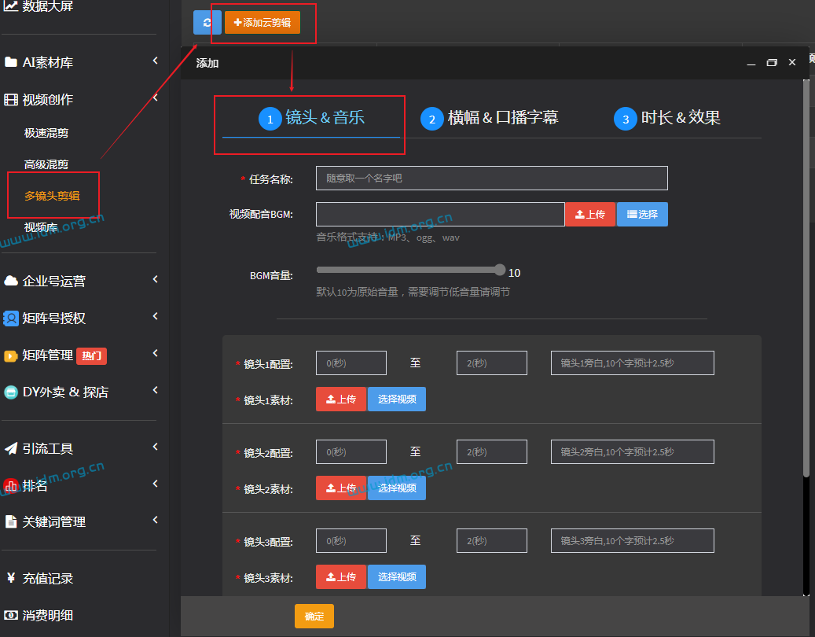Open 极速混剪 submenu item
This screenshot has width=815, height=637.
pos(46,133)
